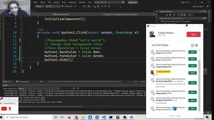The height and width of the screenshot is (120, 214).
Task: Open the Window menu
Action: coord(82,2)
